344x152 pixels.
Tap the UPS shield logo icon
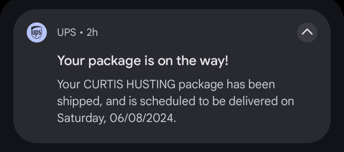(37, 32)
